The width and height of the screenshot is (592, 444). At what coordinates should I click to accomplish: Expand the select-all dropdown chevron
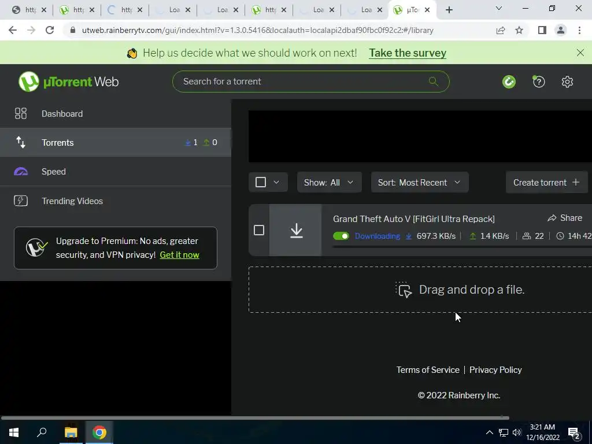coord(276,182)
